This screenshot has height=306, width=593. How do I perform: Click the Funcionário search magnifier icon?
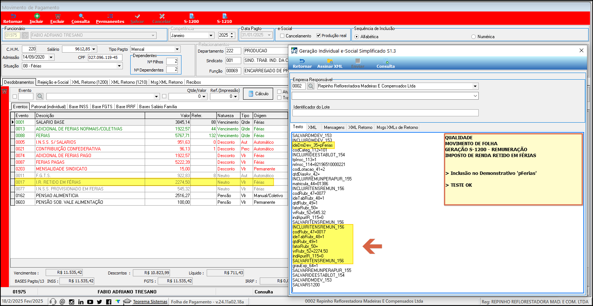click(25, 35)
